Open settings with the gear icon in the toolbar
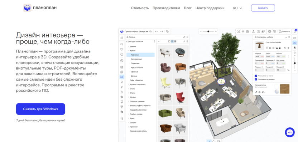Viewport: 298px width, 142px height. pos(269,31)
